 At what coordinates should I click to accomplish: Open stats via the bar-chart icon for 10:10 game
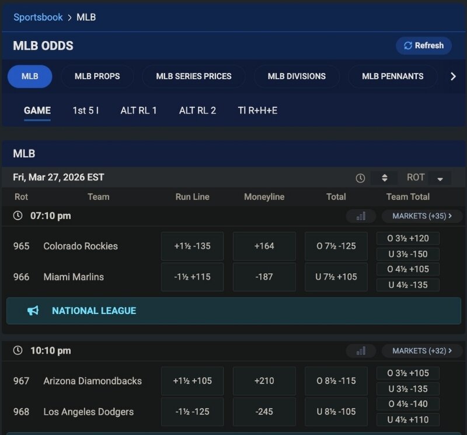click(360, 351)
